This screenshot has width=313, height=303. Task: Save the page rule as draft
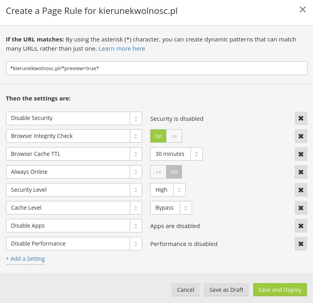coord(226,290)
